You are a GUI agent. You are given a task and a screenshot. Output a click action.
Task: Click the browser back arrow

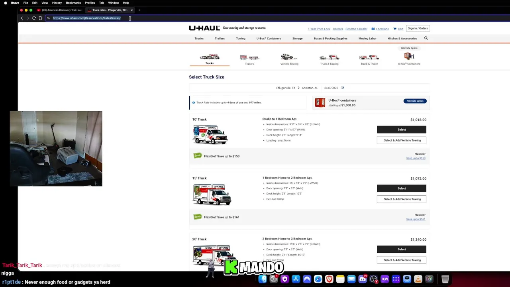pos(22,18)
